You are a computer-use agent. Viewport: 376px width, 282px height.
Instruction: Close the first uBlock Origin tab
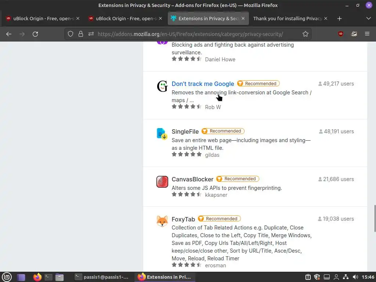[x=78, y=18]
